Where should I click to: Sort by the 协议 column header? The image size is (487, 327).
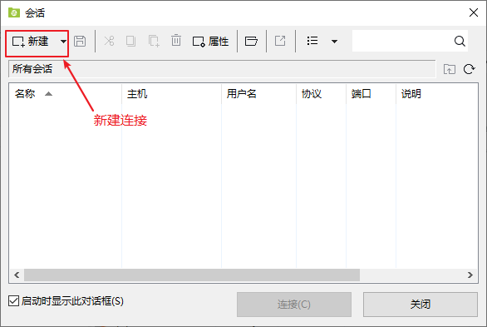321,93
